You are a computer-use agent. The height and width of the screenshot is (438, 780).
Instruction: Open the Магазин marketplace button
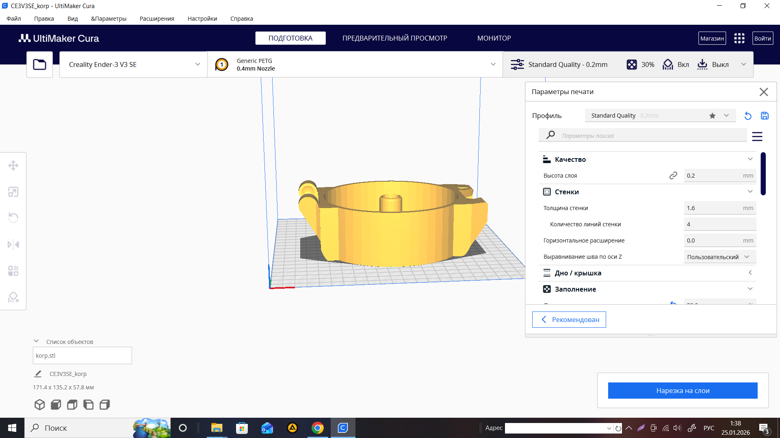coord(712,39)
